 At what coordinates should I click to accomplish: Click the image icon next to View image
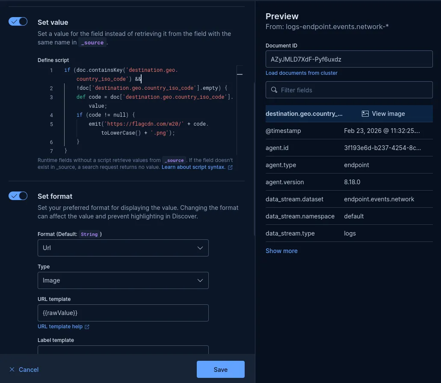pos(365,114)
